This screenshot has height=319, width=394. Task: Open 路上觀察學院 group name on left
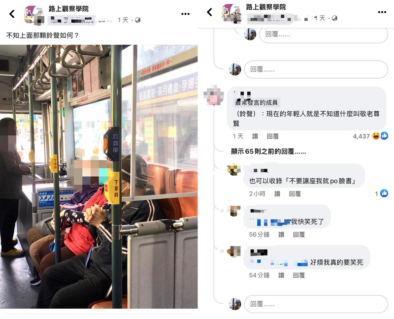68,8
